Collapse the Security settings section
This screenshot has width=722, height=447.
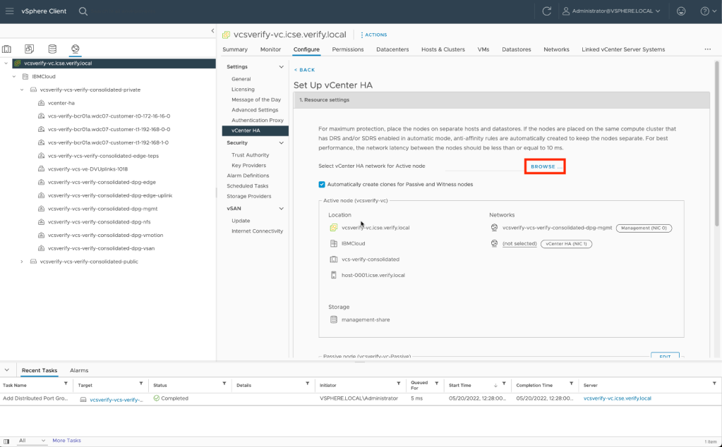point(282,142)
